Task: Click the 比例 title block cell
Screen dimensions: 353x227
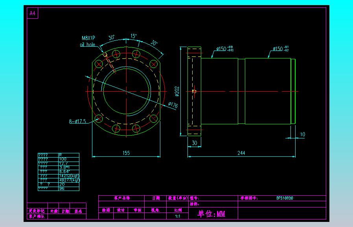Action: pyautogui.click(x=178, y=210)
